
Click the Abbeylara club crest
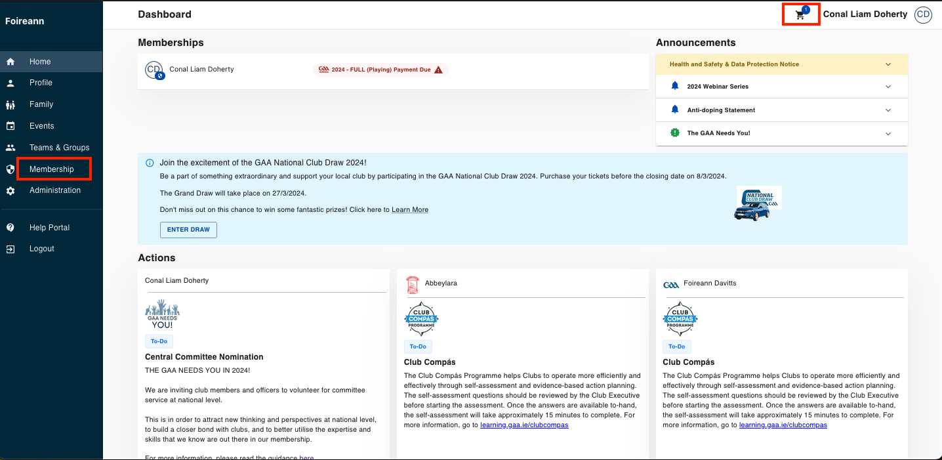coord(413,284)
